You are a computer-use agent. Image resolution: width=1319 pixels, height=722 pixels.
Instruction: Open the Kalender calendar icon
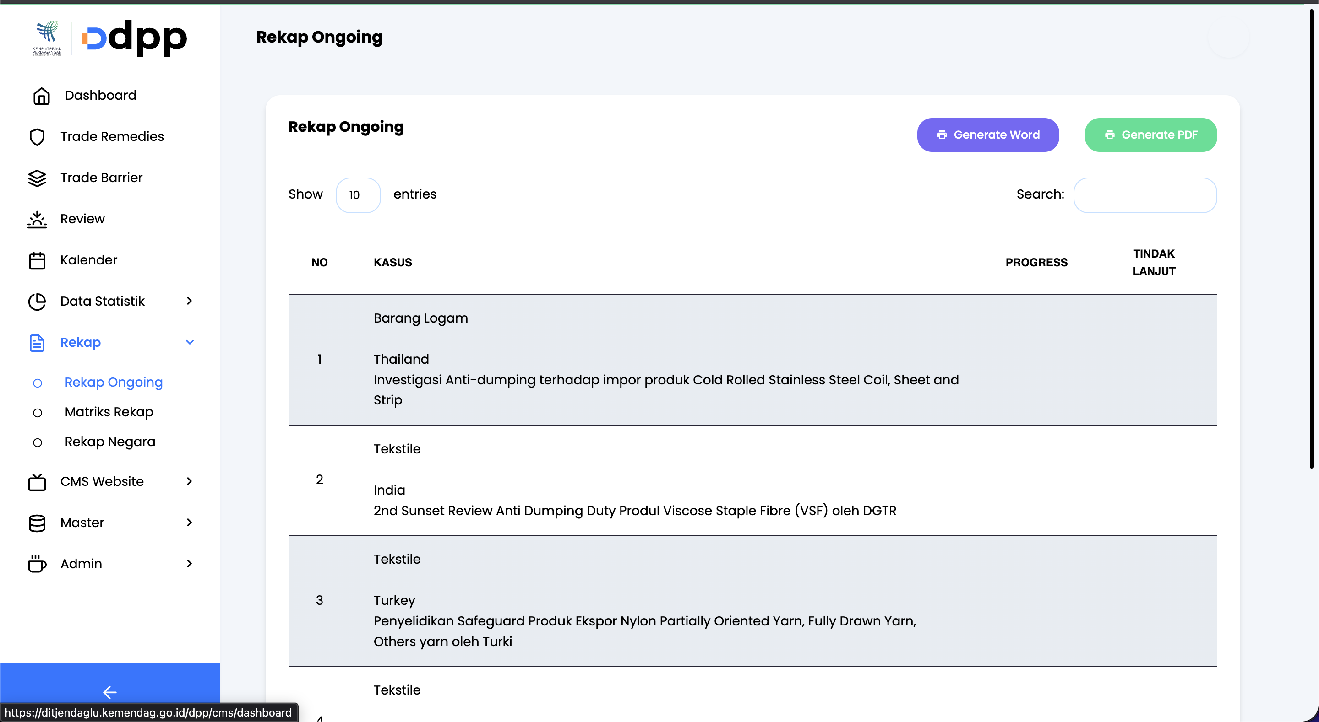[x=37, y=260]
